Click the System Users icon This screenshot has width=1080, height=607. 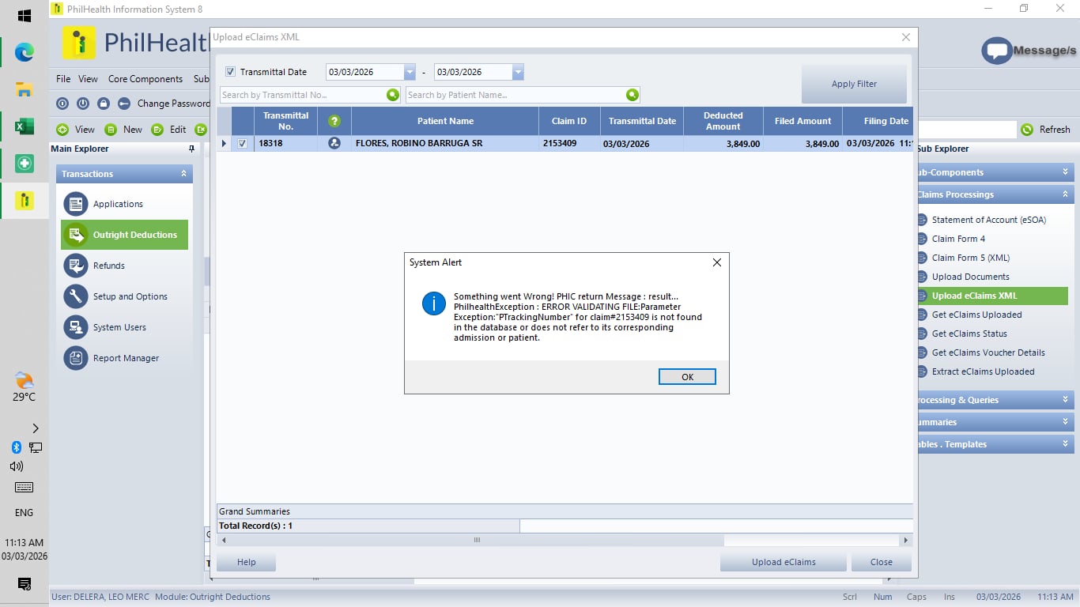pos(76,327)
